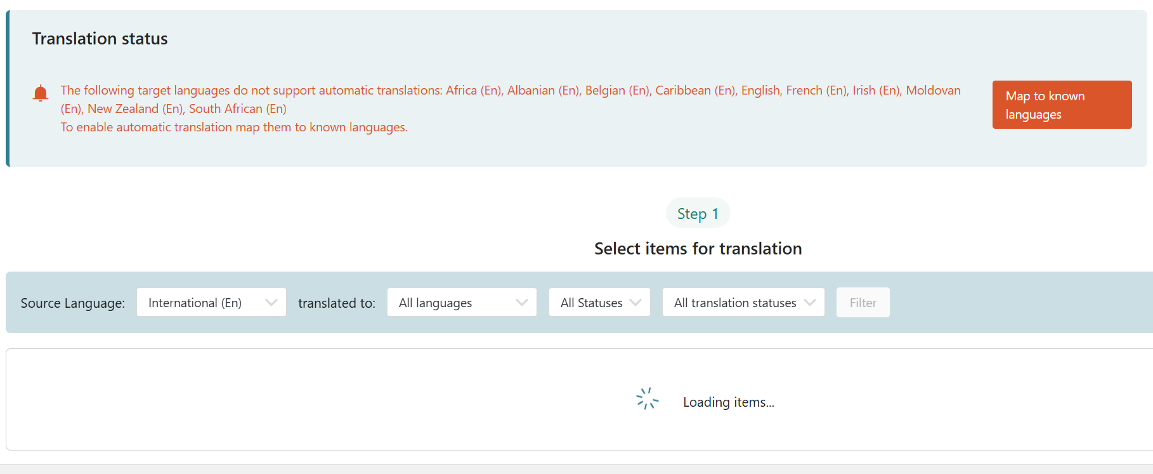Viewport: 1153px width, 474px height.
Task: Click the loading spinner icon
Action: coord(647,399)
